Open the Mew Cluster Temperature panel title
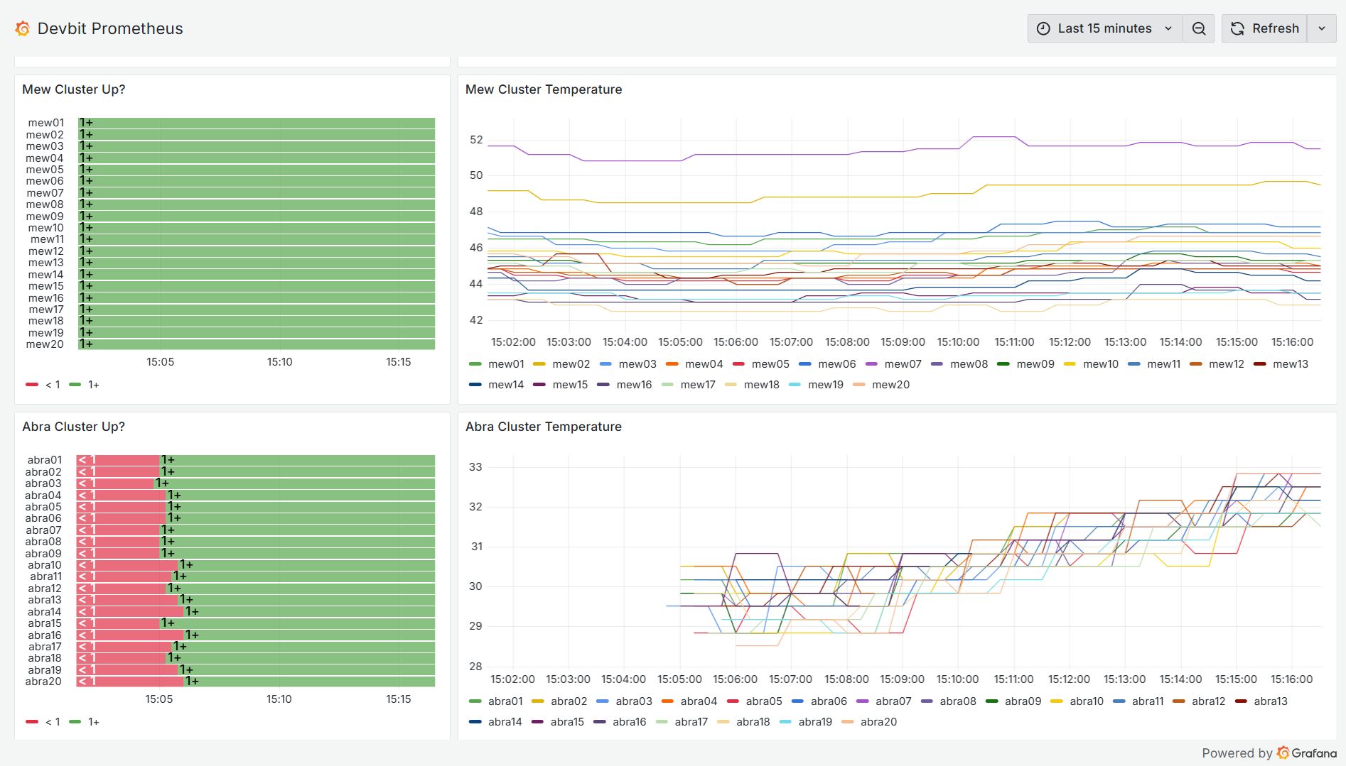 point(544,89)
